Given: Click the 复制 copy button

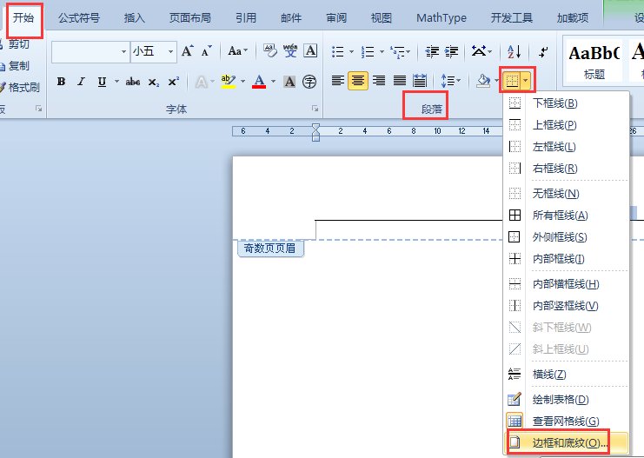Looking at the screenshot, I should [x=18, y=65].
